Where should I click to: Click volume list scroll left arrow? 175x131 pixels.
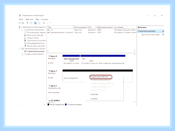[48, 51]
